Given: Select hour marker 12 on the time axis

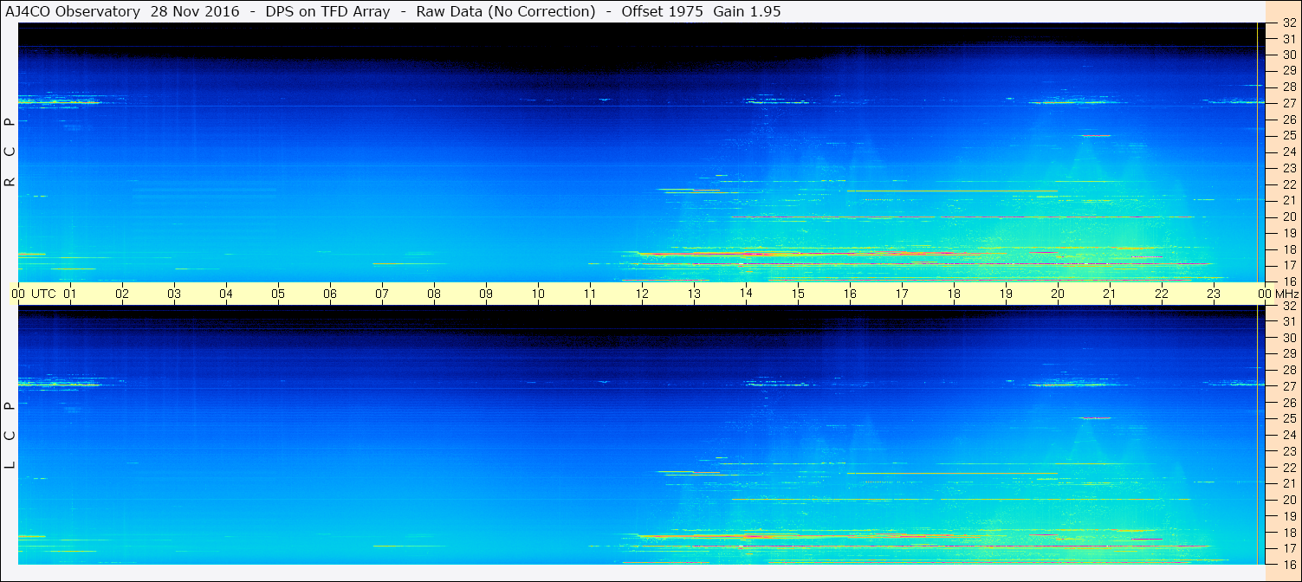Looking at the screenshot, I should click(642, 294).
